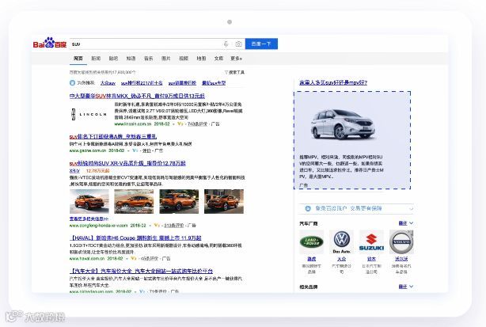
Task: Open 搜索工具 filter options
Action: tap(234, 72)
